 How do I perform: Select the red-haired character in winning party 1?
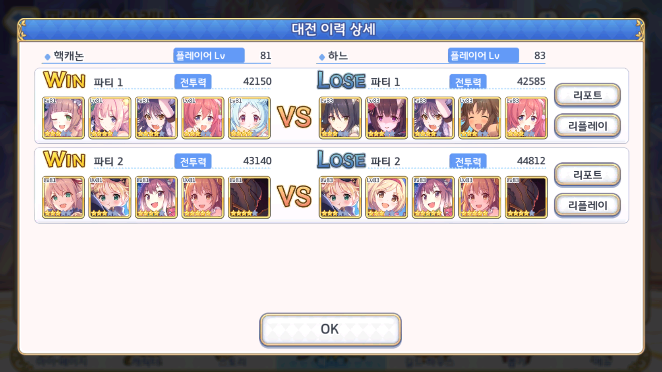203,118
